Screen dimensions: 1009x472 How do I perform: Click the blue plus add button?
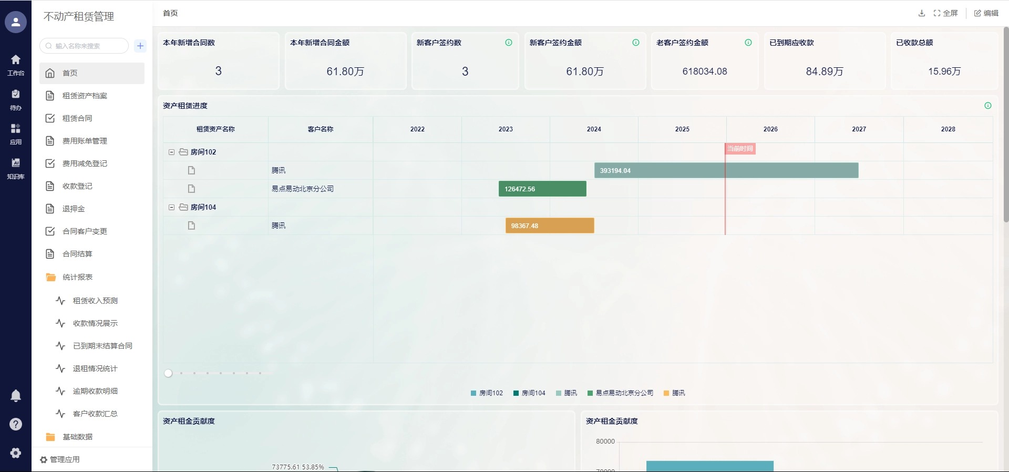pyautogui.click(x=140, y=46)
